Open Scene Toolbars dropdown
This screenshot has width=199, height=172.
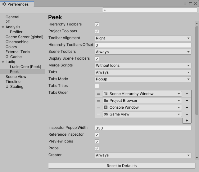[x=143, y=52]
